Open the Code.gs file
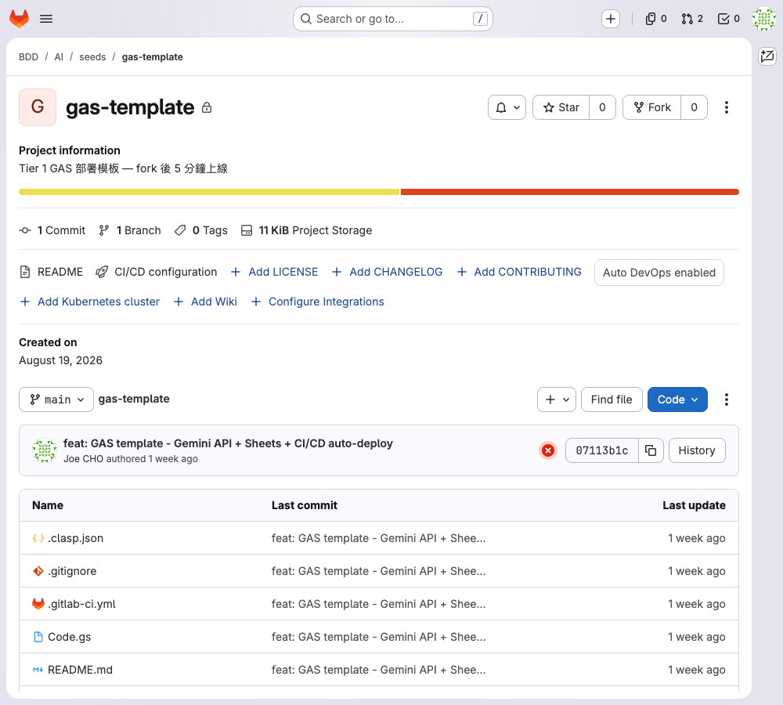Screen dimensions: 783x705 click(70, 637)
